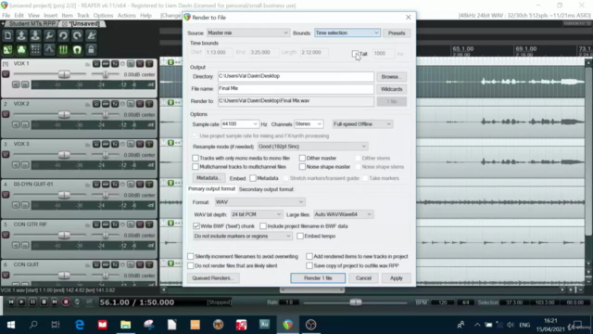
Task: Click the New Project toolbar icon
Action: coord(7,35)
